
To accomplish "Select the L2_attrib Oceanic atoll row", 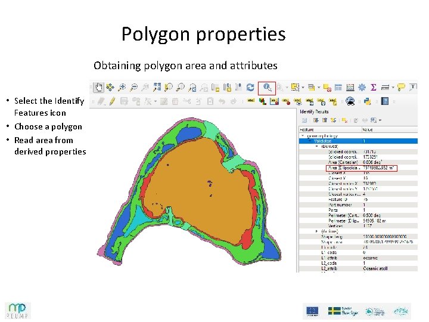I will pyautogui.click(x=358, y=268).
